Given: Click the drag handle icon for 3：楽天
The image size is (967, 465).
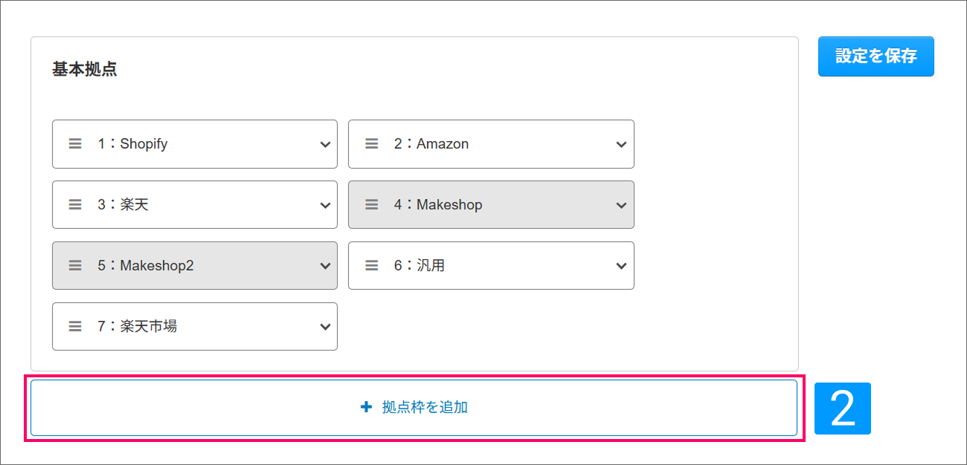Looking at the screenshot, I should point(75,205).
